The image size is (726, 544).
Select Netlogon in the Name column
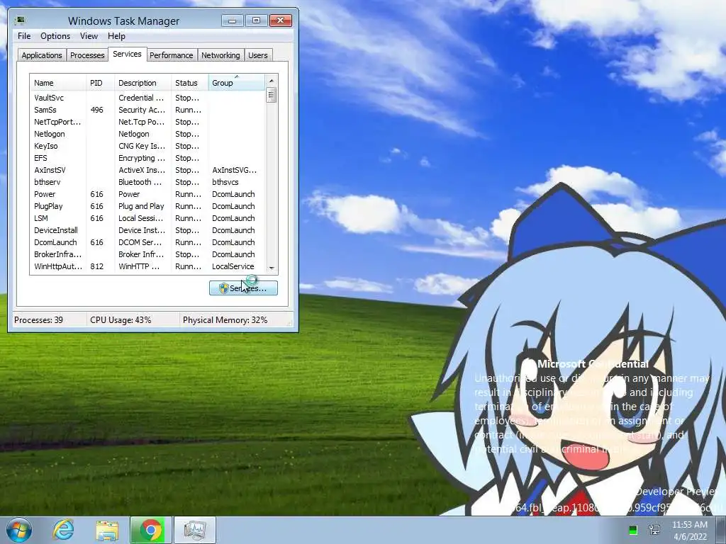[x=50, y=134]
